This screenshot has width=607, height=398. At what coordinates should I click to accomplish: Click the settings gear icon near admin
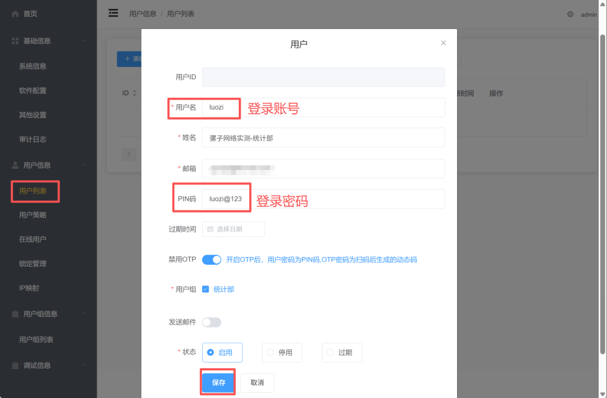pos(570,14)
